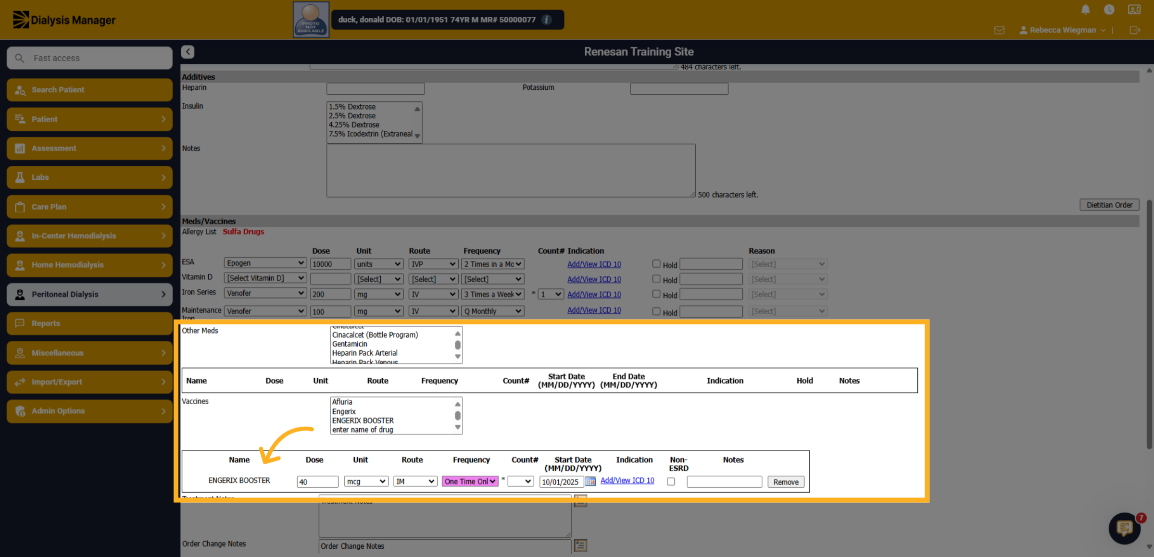Click the Dietitian Order button
This screenshot has width=1154, height=557.
pos(1109,205)
